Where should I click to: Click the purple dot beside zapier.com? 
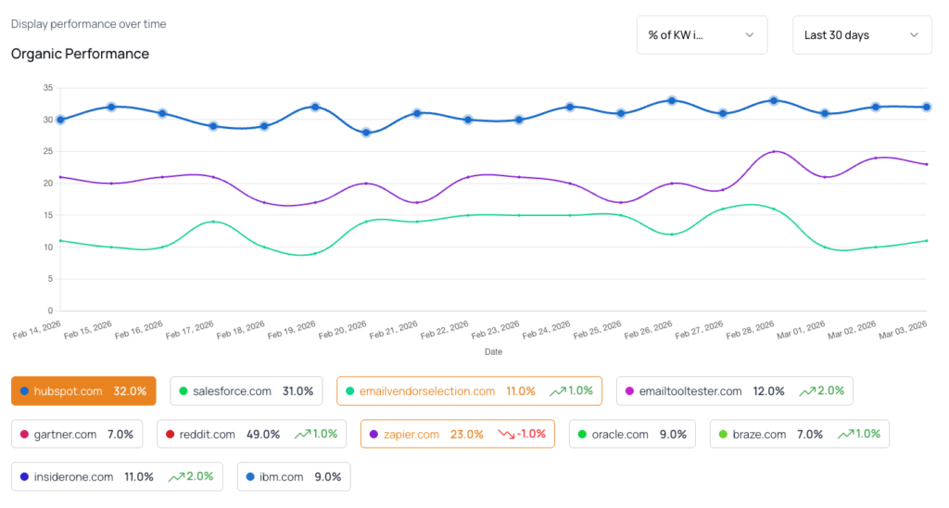click(x=373, y=434)
